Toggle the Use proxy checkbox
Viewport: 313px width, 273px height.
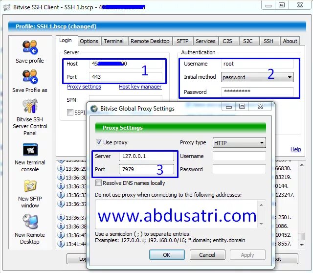click(x=99, y=142)
